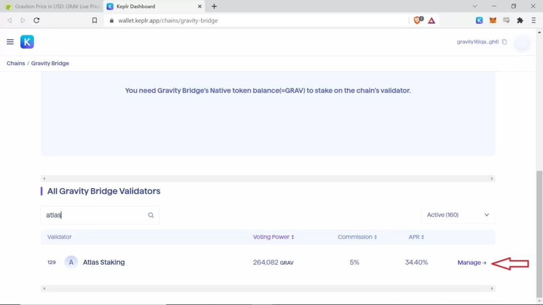The height and width of the screenshot is (305, 543).
Task: Select the Keplr Dashboard tab
Action: point(153,6)
